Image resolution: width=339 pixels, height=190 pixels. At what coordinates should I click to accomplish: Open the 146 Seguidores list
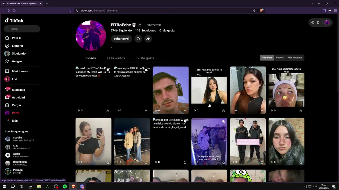(145, 30)
